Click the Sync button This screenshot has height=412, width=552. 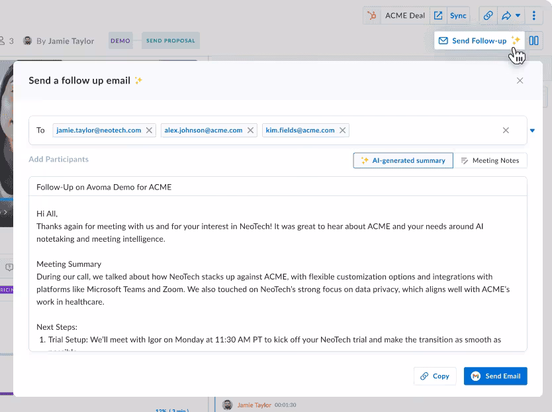pos(458,15)
